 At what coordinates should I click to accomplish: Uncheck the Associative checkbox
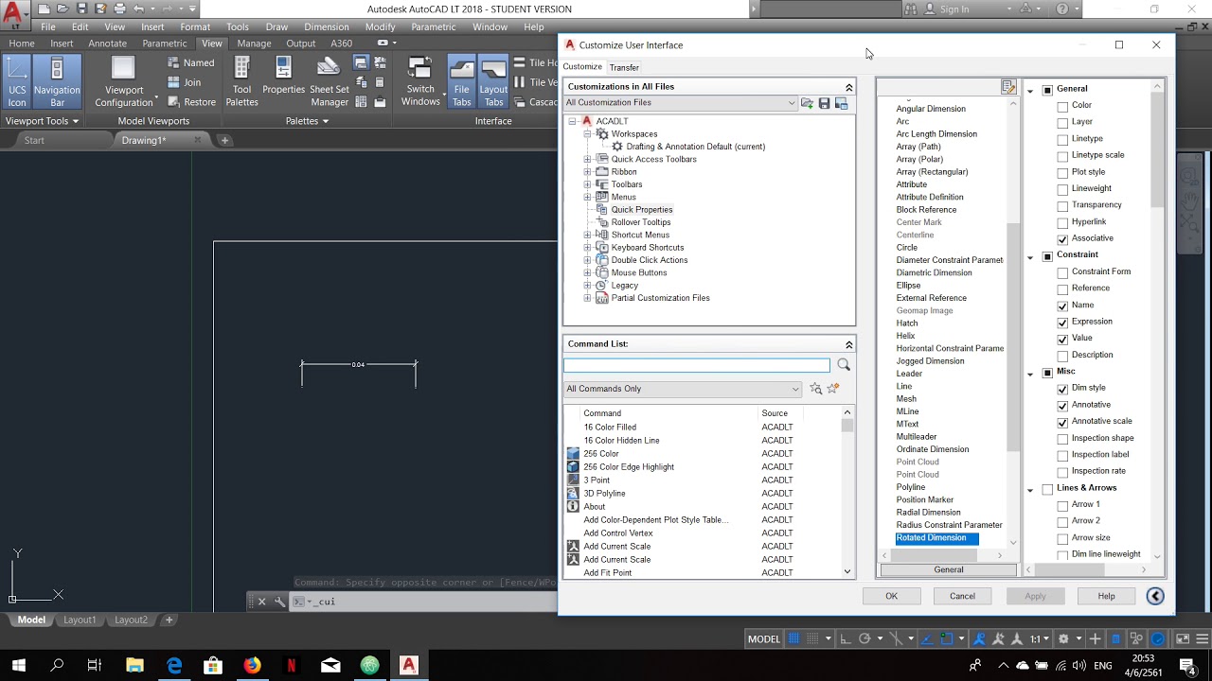pyautogui.click(x=1062, y=238)
